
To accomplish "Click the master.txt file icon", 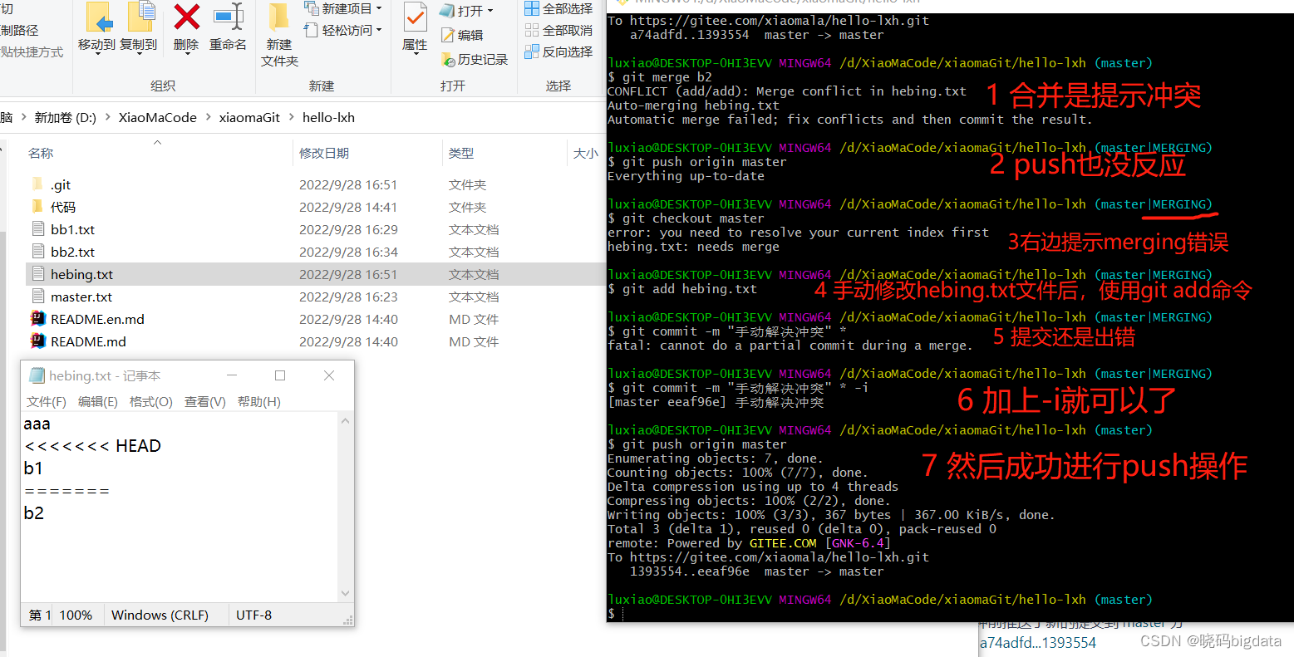I will coord(37,297).
